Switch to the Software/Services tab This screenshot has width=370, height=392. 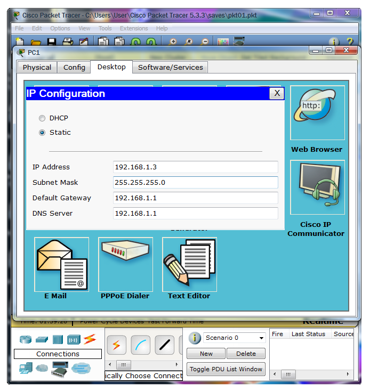tap(171, 68)
